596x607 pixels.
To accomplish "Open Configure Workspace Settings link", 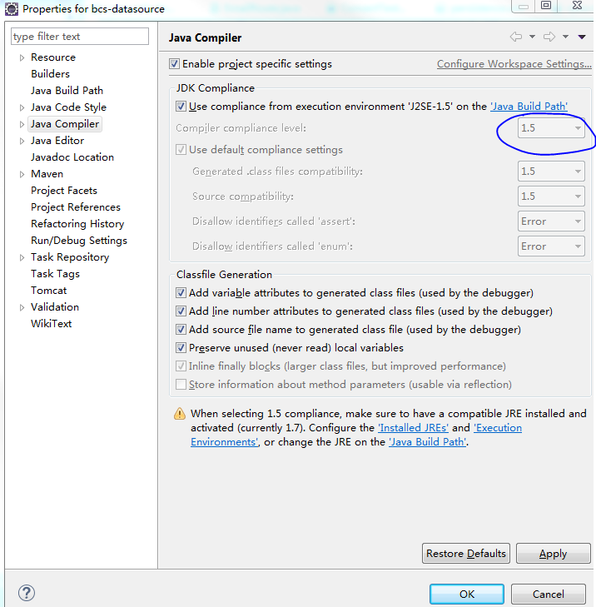I will coord(514,64).
